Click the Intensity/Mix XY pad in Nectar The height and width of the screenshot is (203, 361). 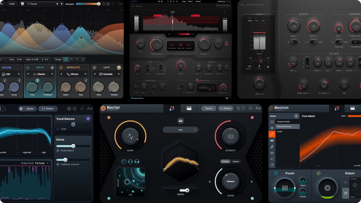coord(130,182)
